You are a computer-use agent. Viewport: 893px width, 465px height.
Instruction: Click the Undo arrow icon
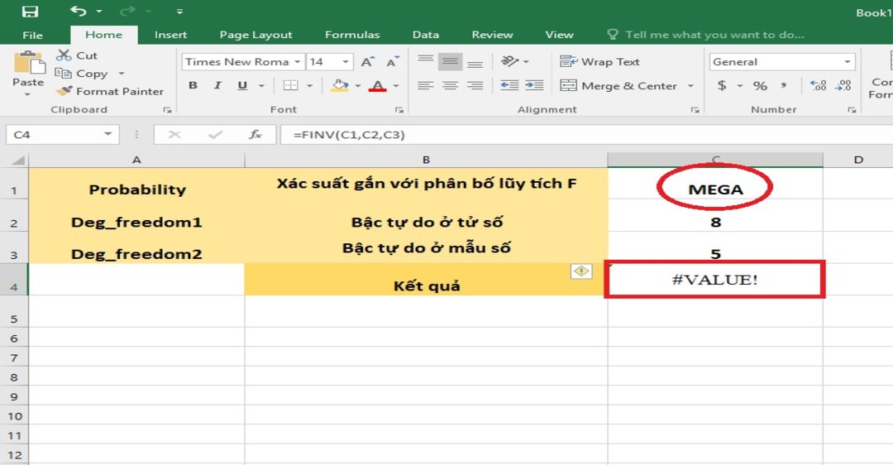[x=79, y=12]
